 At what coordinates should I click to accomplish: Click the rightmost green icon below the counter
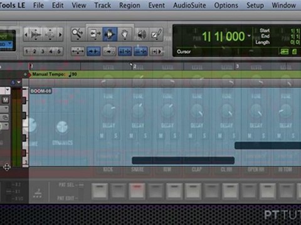294,51
